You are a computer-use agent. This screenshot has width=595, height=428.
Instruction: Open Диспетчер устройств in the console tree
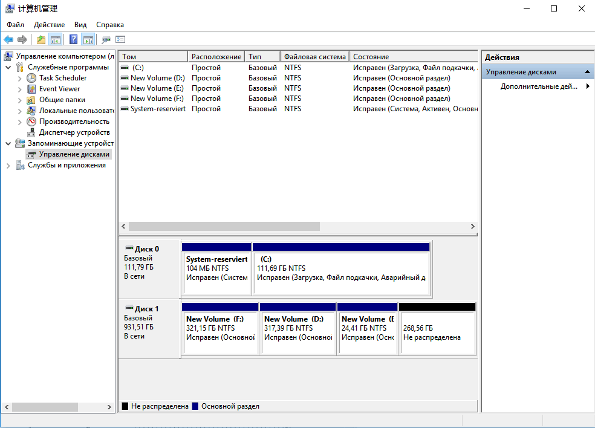coord(74,132)
